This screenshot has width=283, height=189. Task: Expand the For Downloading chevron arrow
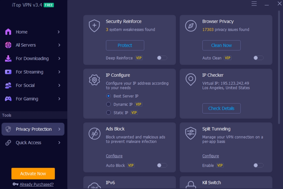click(59, 59)
